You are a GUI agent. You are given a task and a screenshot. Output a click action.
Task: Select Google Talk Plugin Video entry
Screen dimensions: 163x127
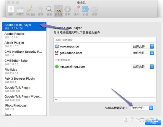[x=24, y=98]
